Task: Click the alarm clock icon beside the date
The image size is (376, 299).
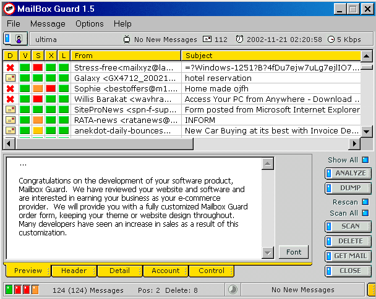Action: click(x=239, y=39)
